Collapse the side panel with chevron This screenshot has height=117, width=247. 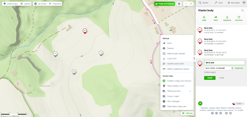[x=194, y=58]
